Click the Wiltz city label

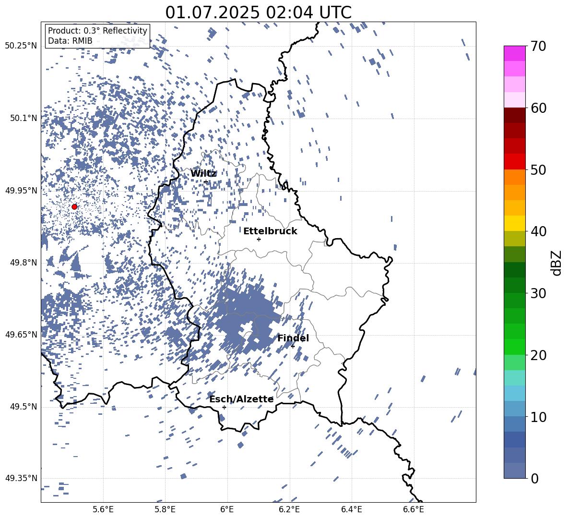coord(203,174)
